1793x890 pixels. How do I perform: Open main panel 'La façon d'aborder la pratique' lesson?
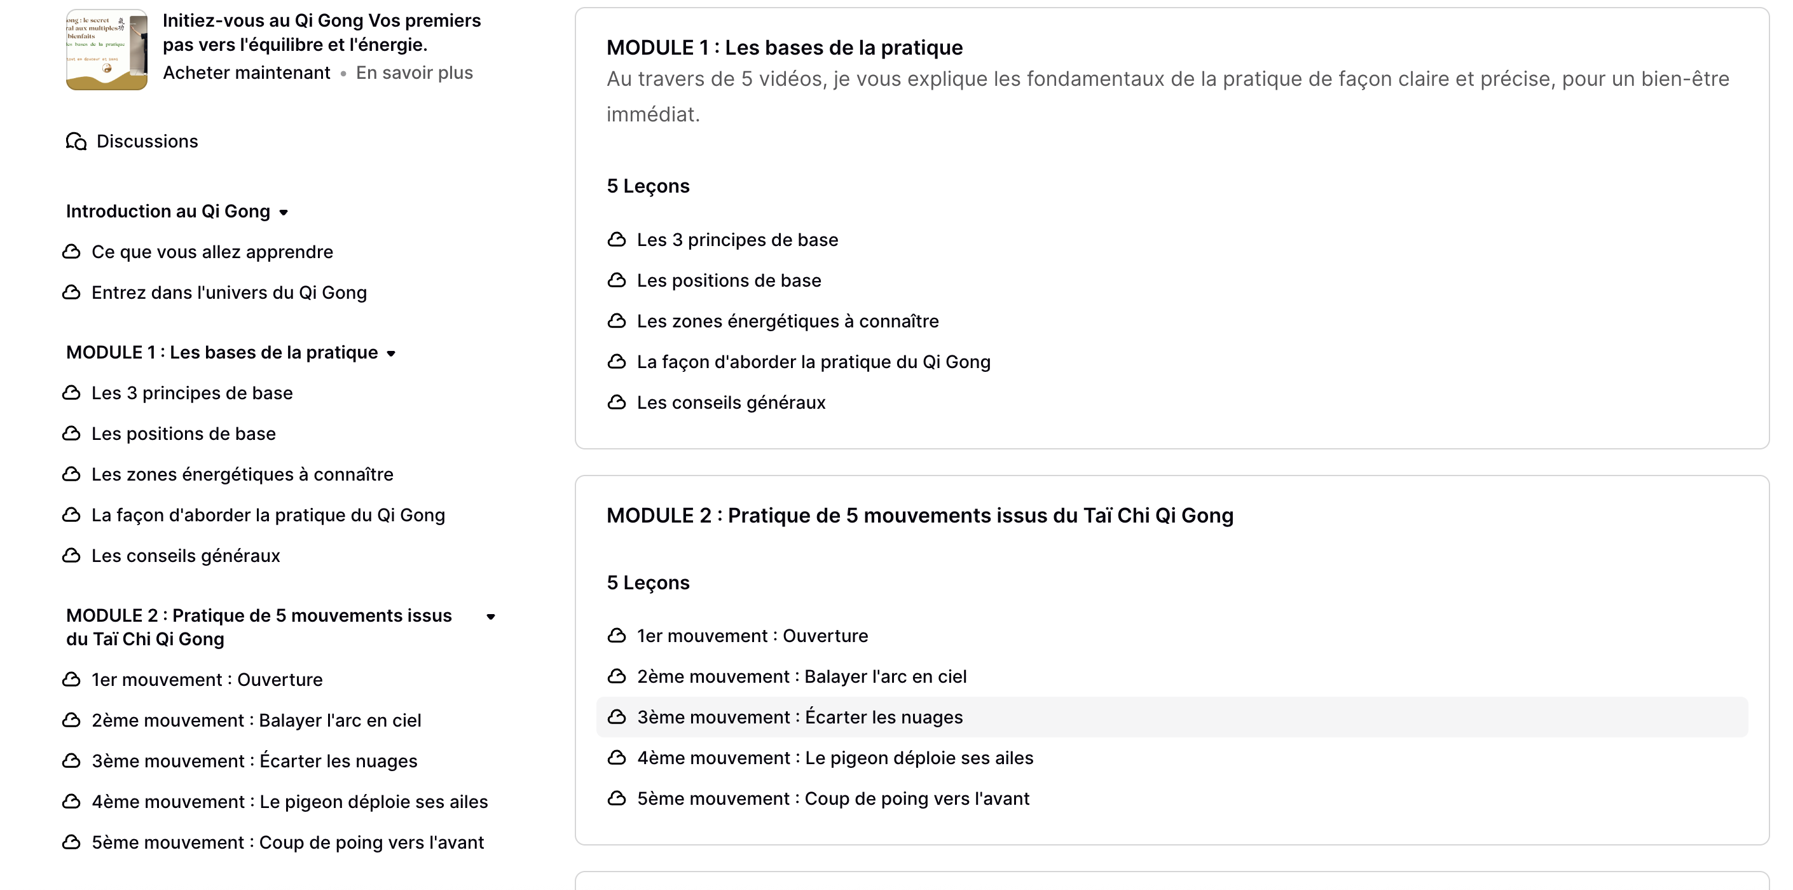coord(813,362)
